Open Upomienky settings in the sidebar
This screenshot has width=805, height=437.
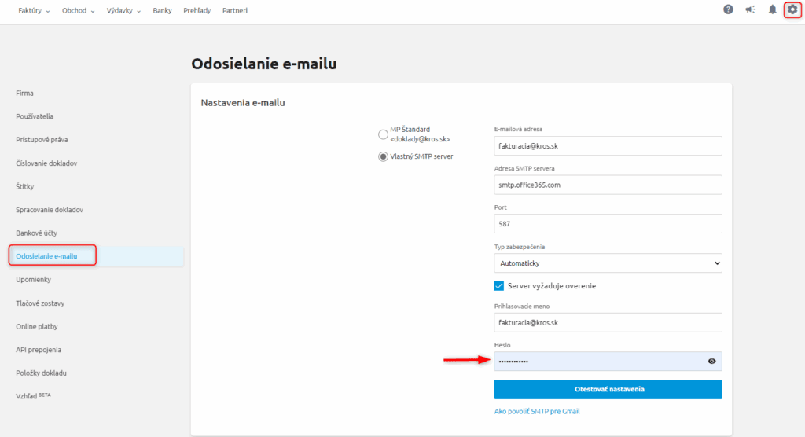pyautogui.click(x=33, y=280)
